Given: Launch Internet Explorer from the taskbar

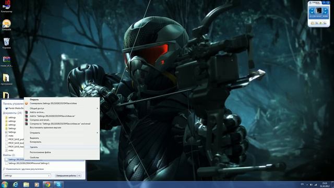Looking at the screenshot, I should pyautogui.click(x=15, y=184).
